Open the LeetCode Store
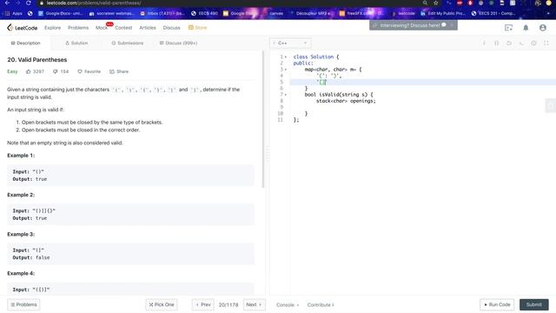556x313 pixels. (x=197, y=28)
